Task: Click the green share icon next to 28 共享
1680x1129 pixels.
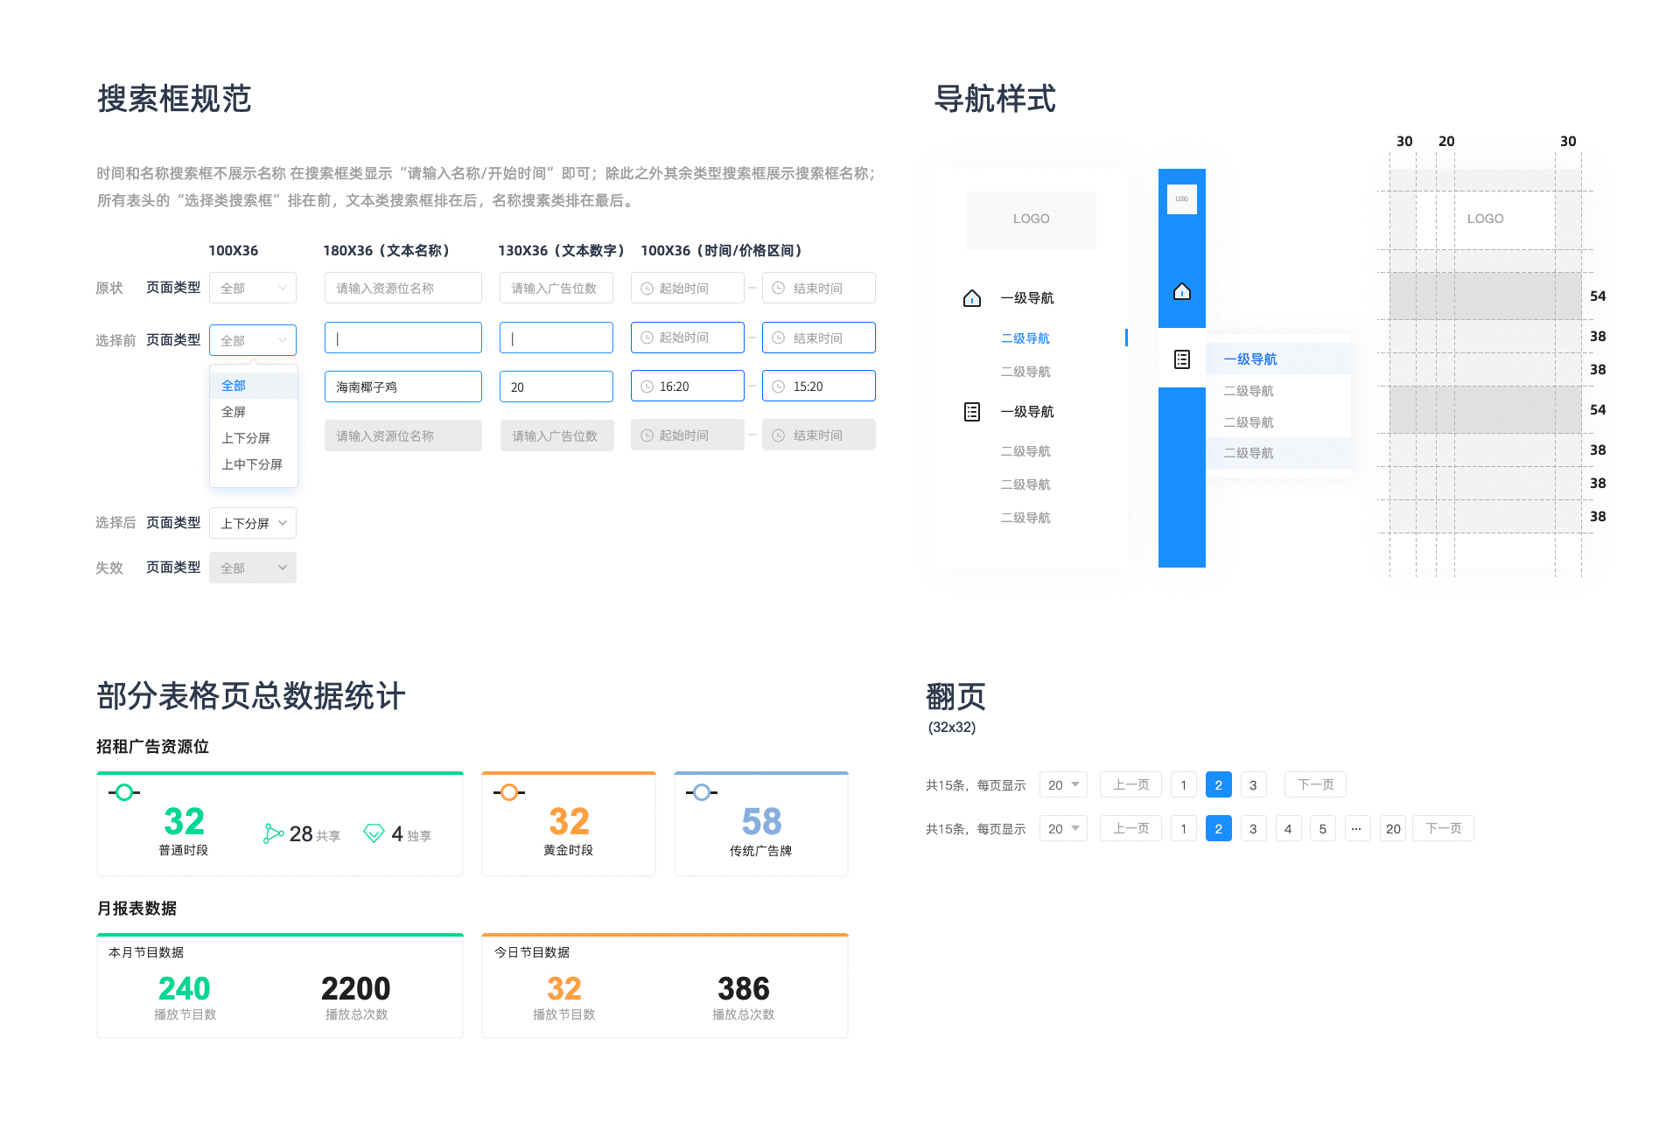Action: point(273,833)
